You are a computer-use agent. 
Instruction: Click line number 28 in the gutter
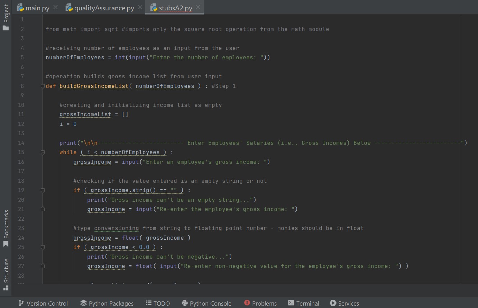click(x=21, y=276)
